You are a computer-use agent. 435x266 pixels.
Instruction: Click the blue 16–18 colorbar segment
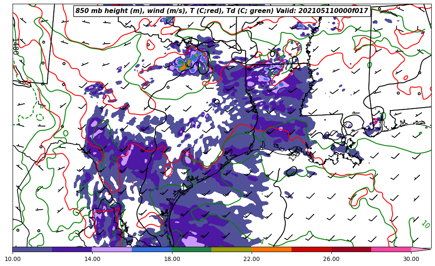pos(152,249)
